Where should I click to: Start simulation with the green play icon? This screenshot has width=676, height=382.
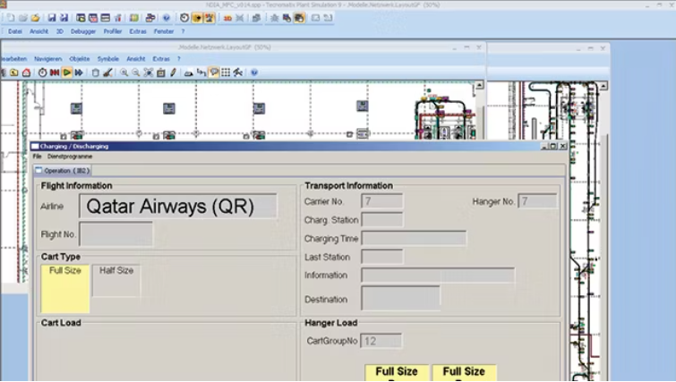66,72
